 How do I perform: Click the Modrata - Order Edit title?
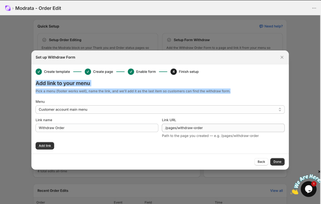click(38, 8)
